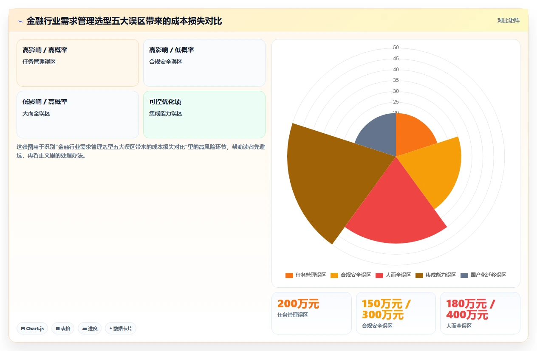Toggle 大而全误区 legend item
Screen dimensions: 537x351
(x=393, y=275)
